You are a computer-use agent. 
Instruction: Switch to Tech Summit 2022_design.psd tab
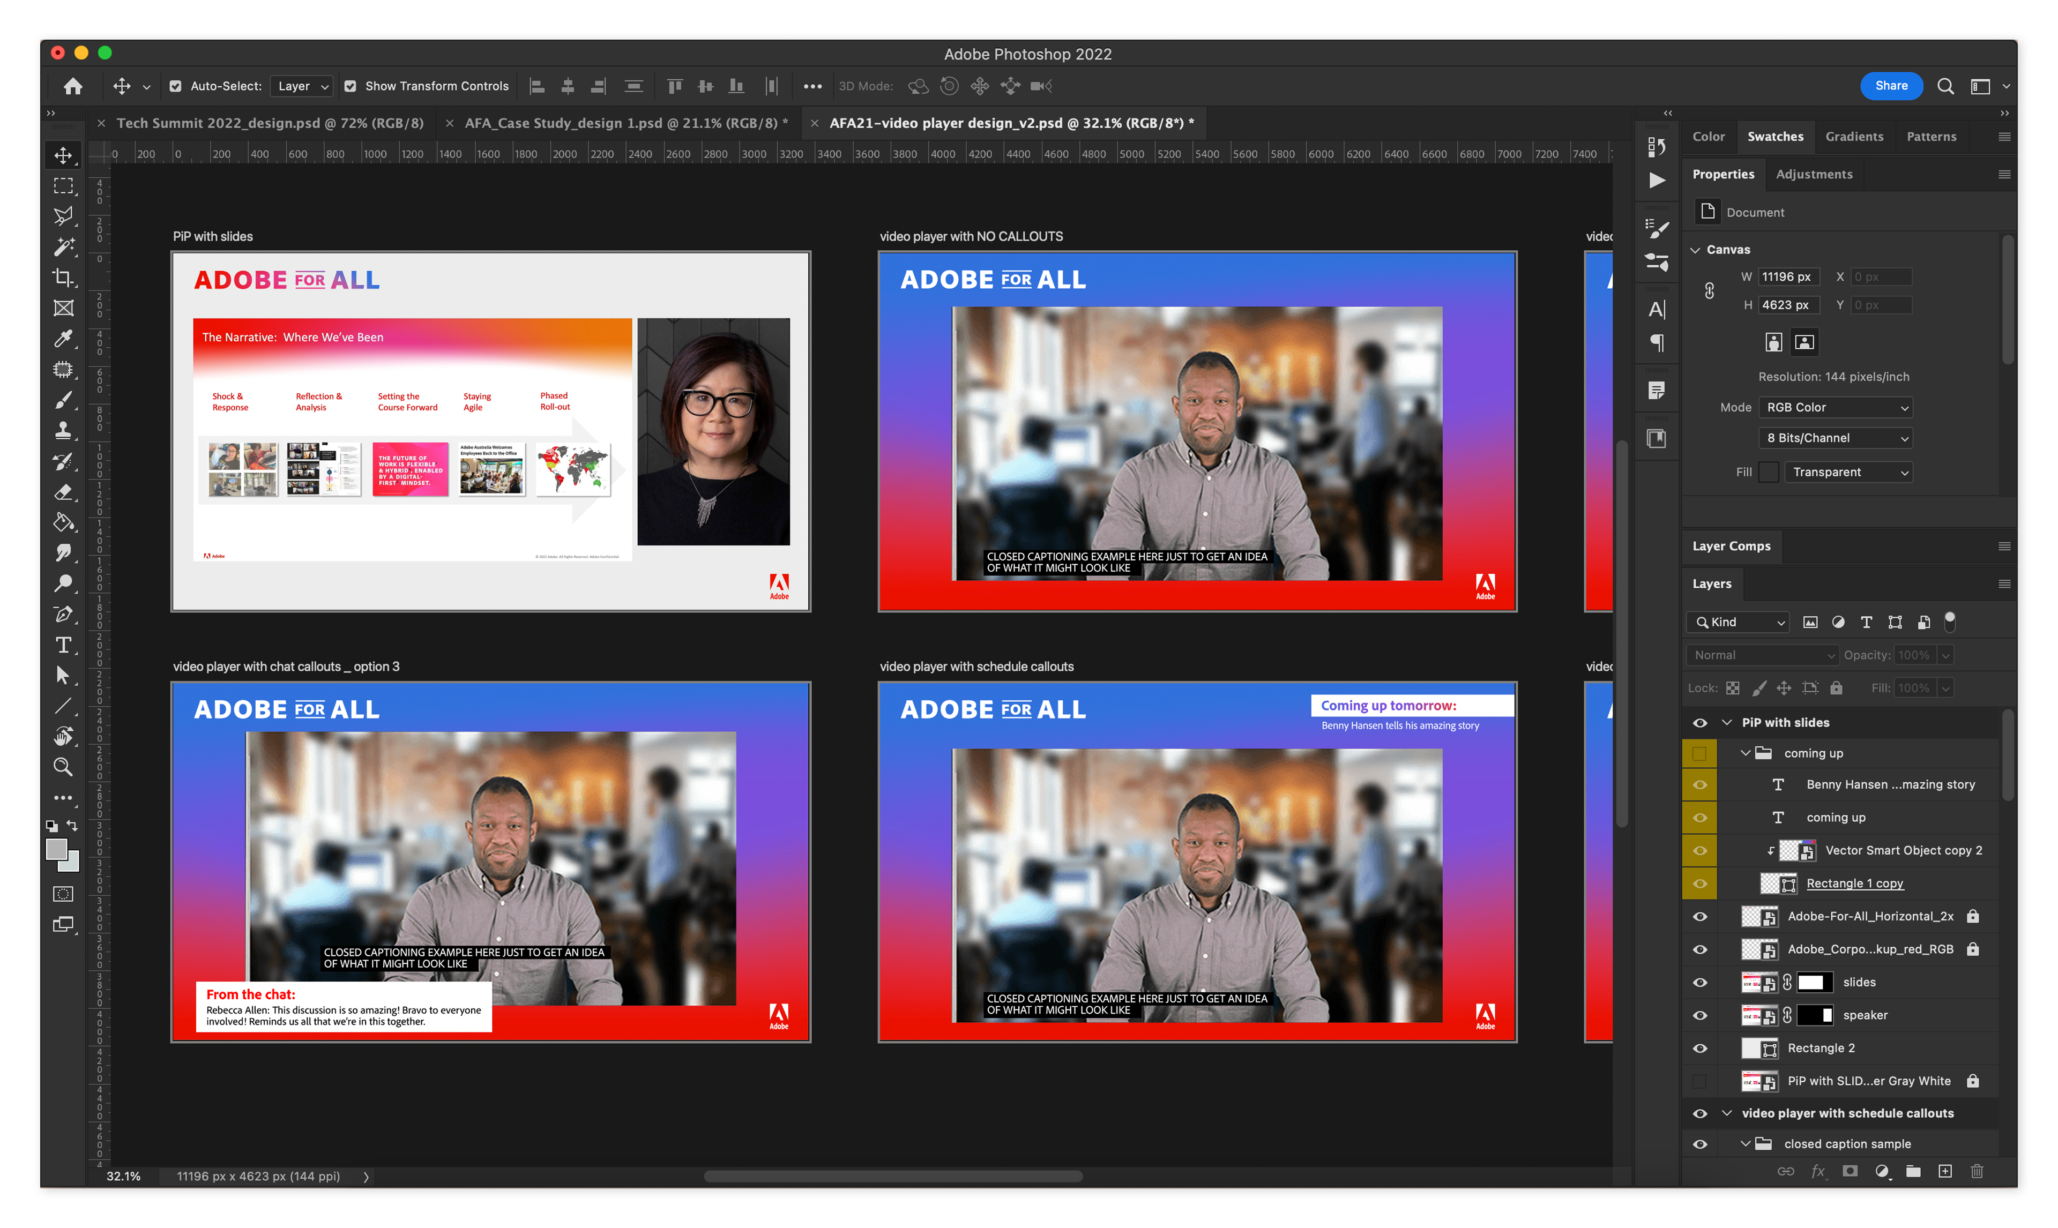coord(270,123)
